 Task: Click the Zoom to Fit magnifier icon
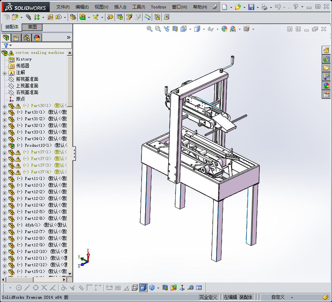pyautogui.click(x=150, y=29)
